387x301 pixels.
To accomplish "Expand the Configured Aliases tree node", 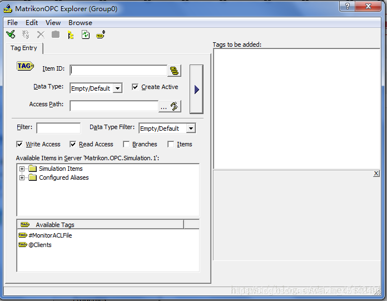I will tap(22, 178).
